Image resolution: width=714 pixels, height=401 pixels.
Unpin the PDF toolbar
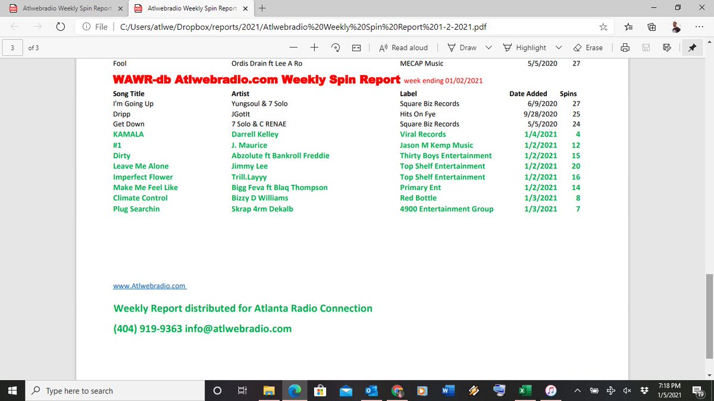coord(692,47)
